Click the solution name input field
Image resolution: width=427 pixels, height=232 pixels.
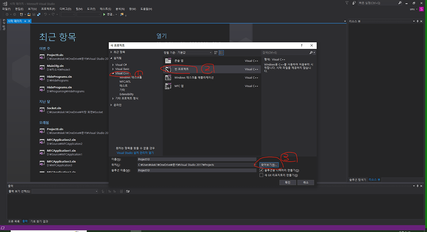coord(197,170)
